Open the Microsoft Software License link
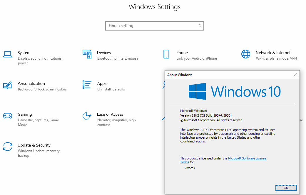This screenshot has width=306, height=195. click(x=247, y=158)
